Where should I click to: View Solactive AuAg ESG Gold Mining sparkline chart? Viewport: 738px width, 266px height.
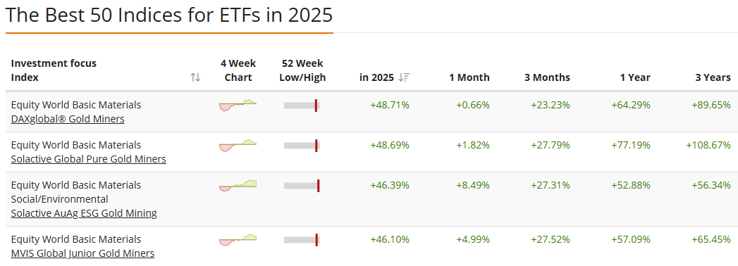[x=238, y=186]
